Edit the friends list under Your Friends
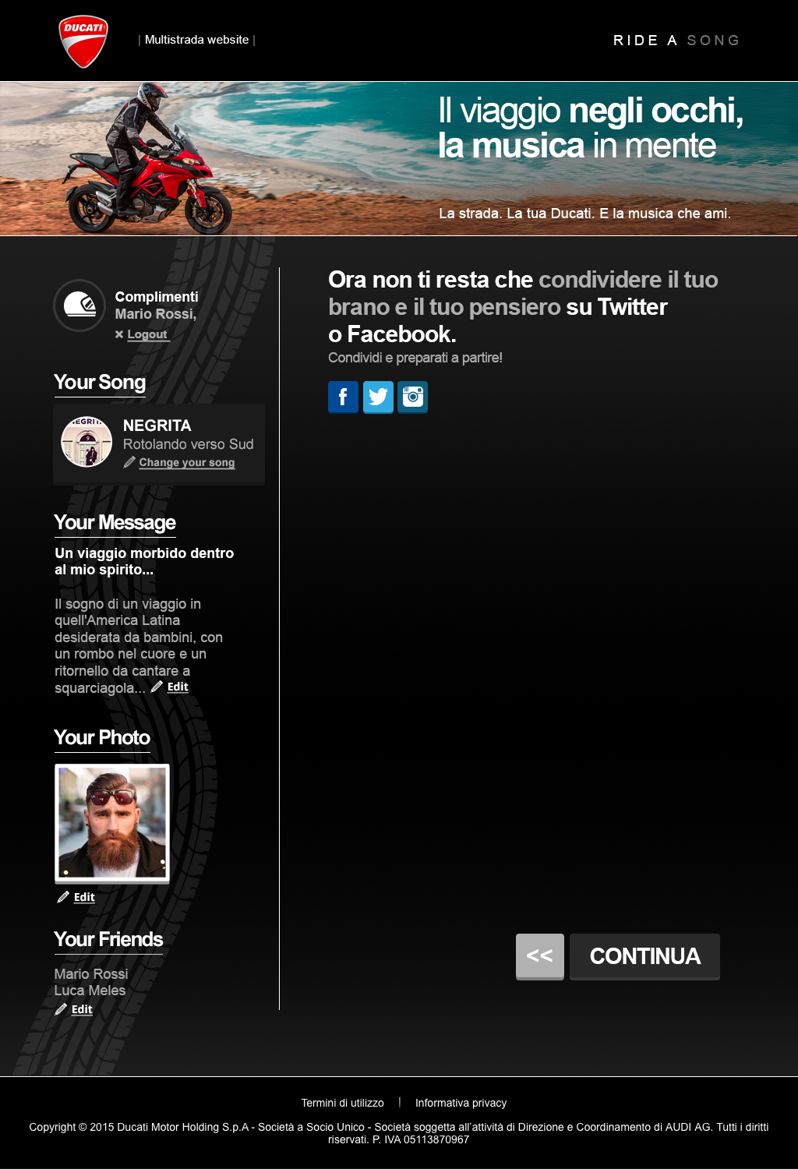 82,1009
